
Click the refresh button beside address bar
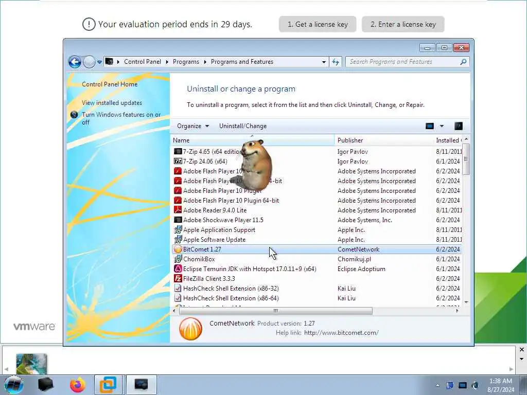pos(336,62)
